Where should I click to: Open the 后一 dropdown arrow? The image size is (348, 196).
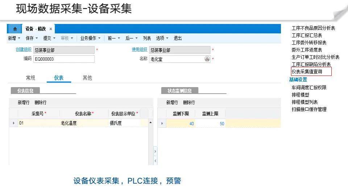coord(137,38)
